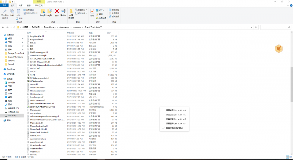
Task: Open the 文件 File tab
Action: pos(4,5)
